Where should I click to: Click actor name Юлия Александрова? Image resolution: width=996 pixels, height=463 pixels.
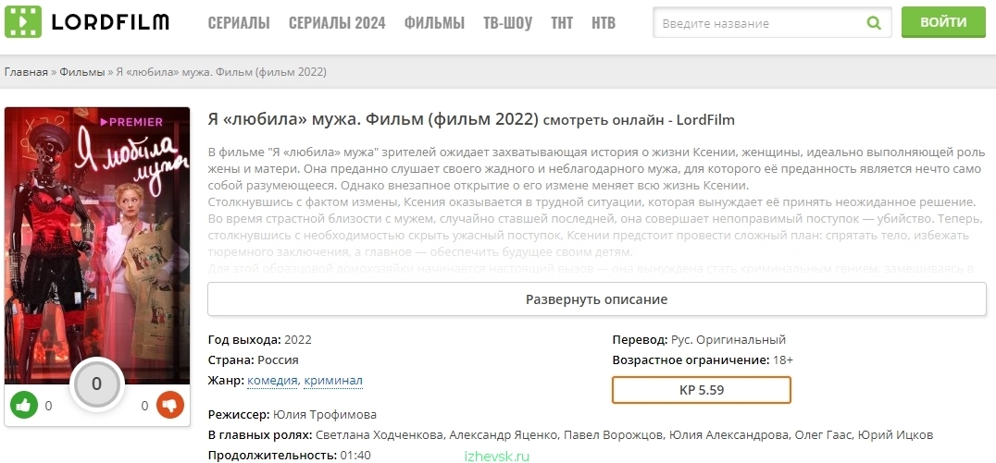coord(727,435)
